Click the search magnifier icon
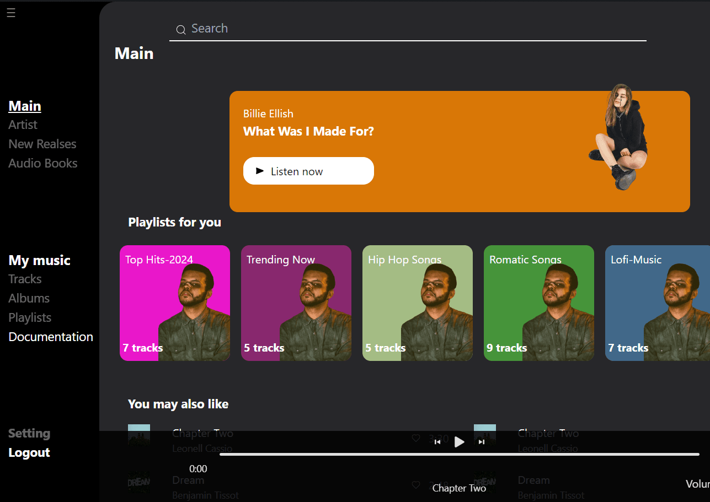The height and width of the screenshot is (502, 710). click(180, 30)
